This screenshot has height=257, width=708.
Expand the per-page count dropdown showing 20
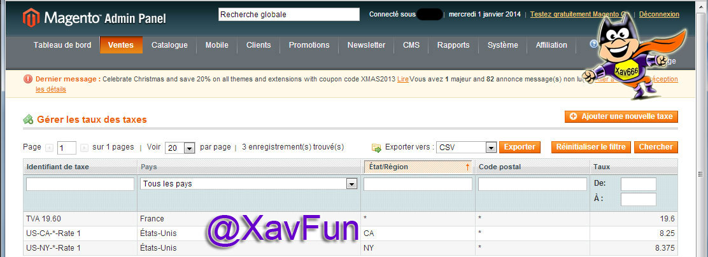[180, 148]
